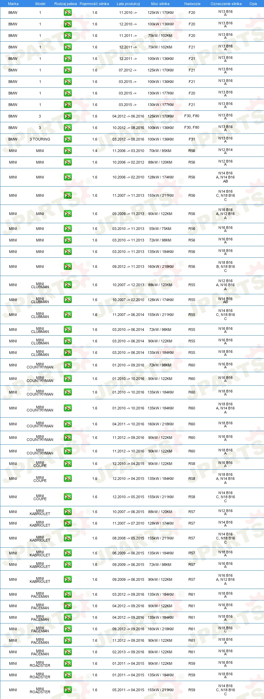Select the 10.2007 -> 12.2013 date cell
264x699 pixels.
tap(128, 285)
